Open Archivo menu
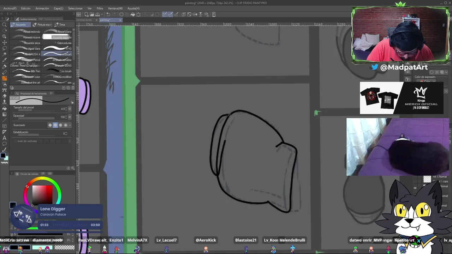The image size is (452, 254). pos(10,8)
